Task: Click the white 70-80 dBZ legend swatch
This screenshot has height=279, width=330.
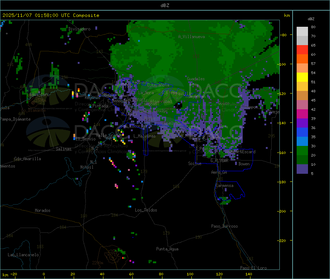Action: click(x=302, y=32)
